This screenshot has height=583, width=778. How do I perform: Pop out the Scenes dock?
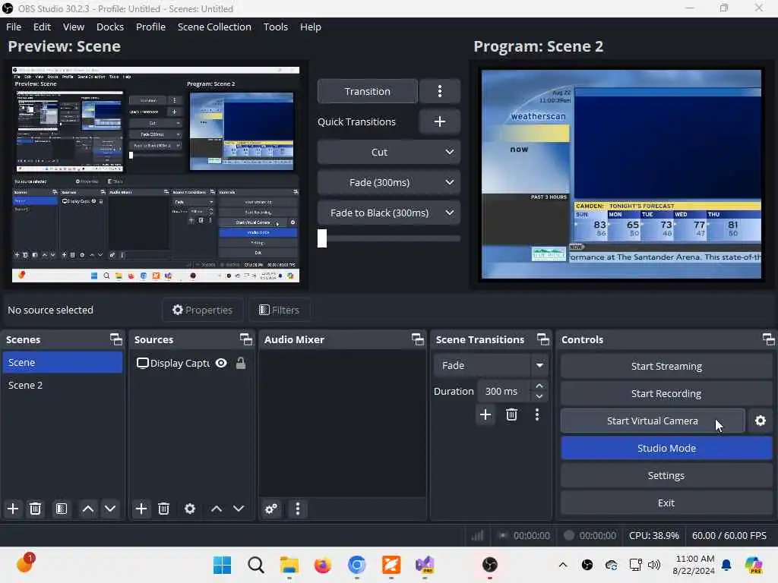(x=116, y=339)
